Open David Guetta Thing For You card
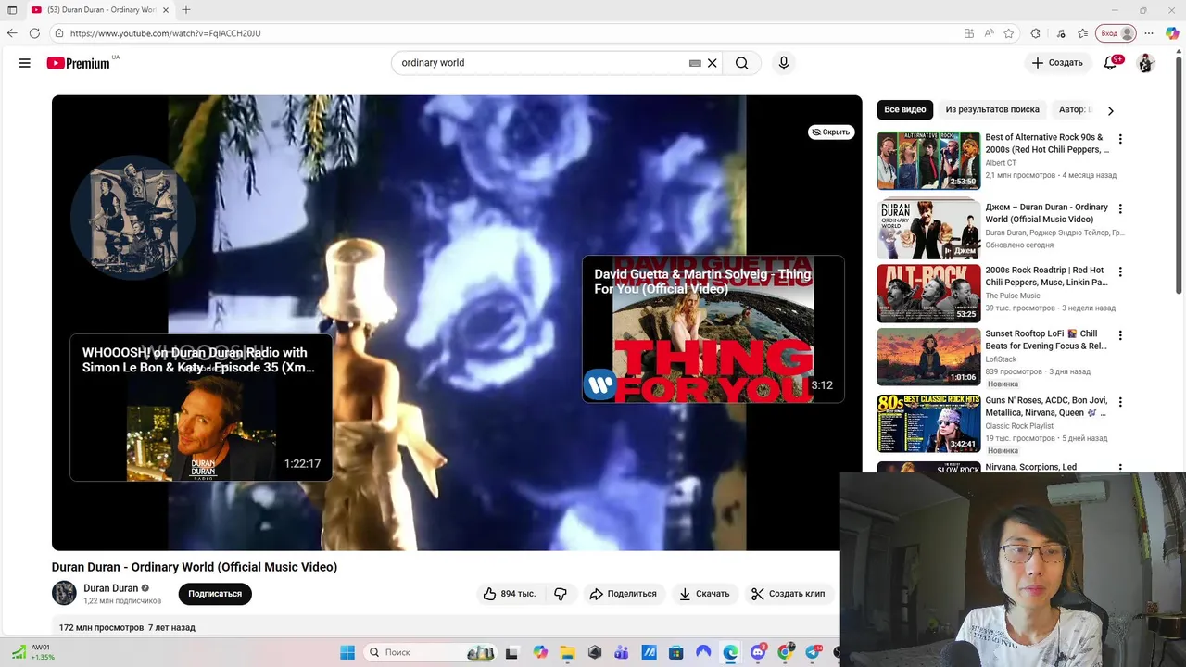 click(713, 330)
